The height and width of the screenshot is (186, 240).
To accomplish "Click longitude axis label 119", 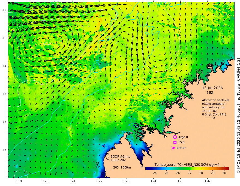I will [x=19, y=181].
